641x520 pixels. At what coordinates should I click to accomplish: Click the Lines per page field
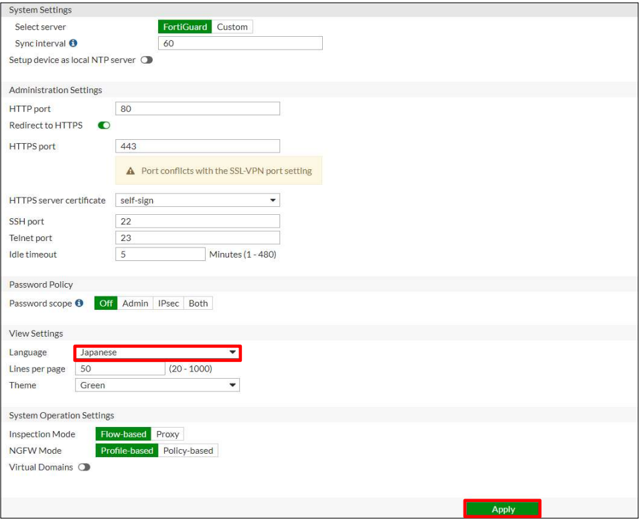coord(120,369)
